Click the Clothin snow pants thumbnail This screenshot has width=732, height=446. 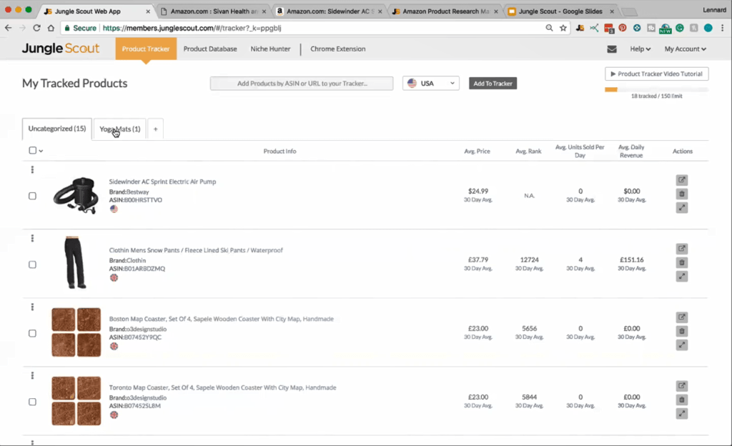pyautogui.click(x=76, y=262)
